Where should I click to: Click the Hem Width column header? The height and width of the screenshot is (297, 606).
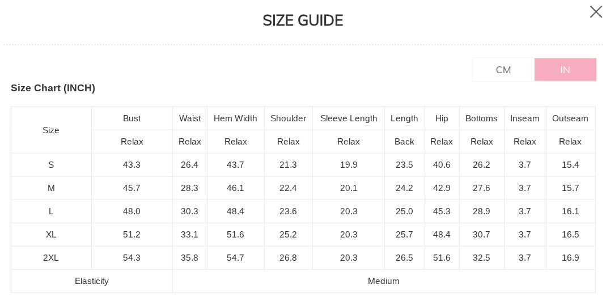tap(235, 118)
